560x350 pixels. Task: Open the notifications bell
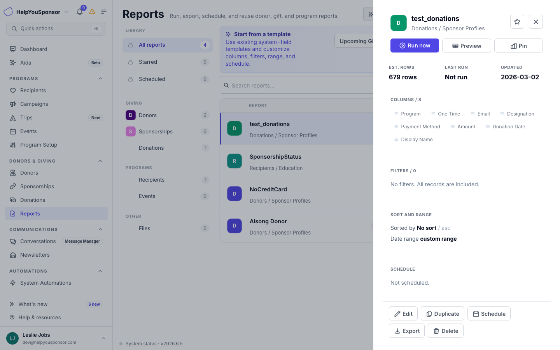(80, 12)
